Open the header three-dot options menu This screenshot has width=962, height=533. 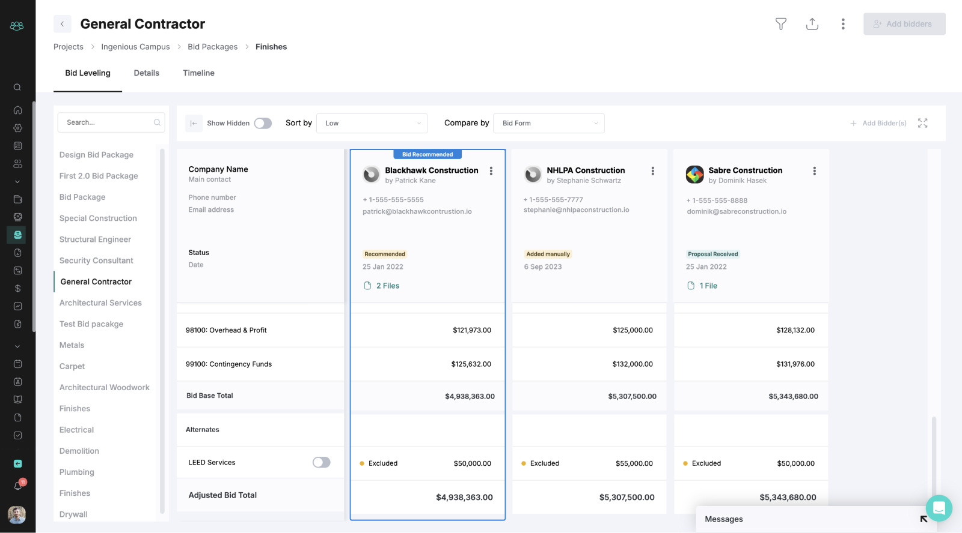pos(843,24)
